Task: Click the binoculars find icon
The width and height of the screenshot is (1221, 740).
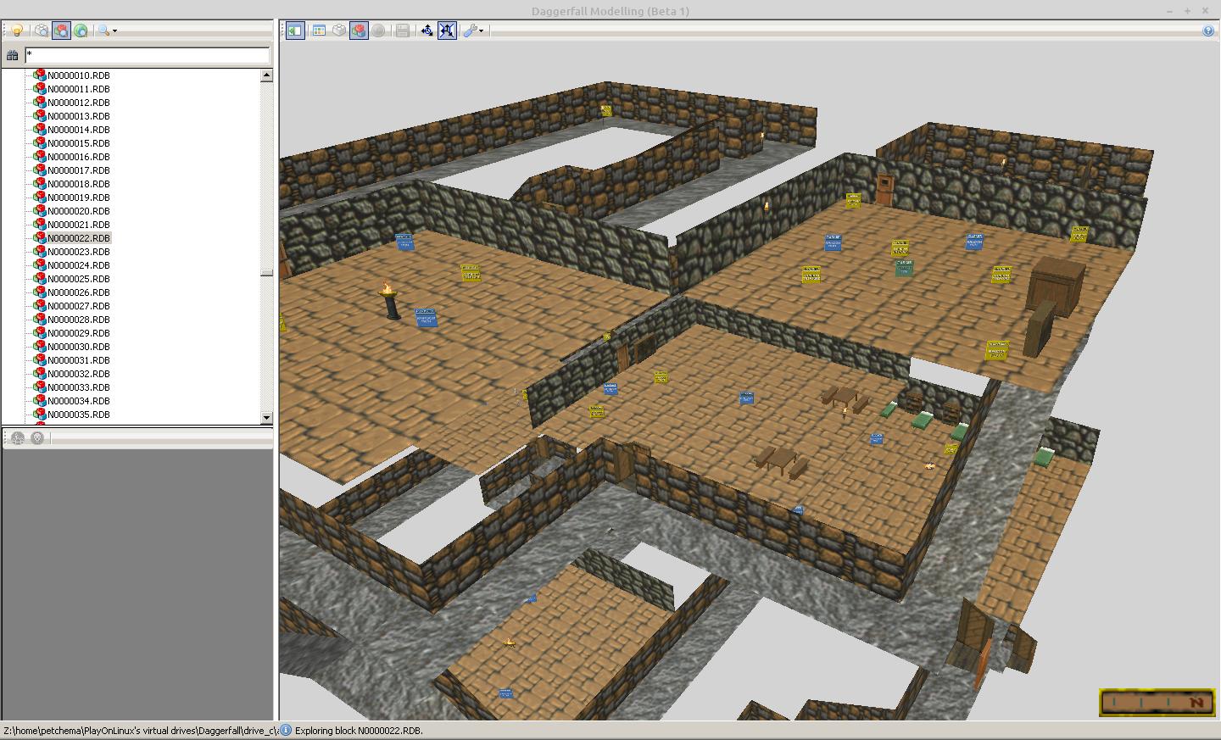Action: coord(12,56)
